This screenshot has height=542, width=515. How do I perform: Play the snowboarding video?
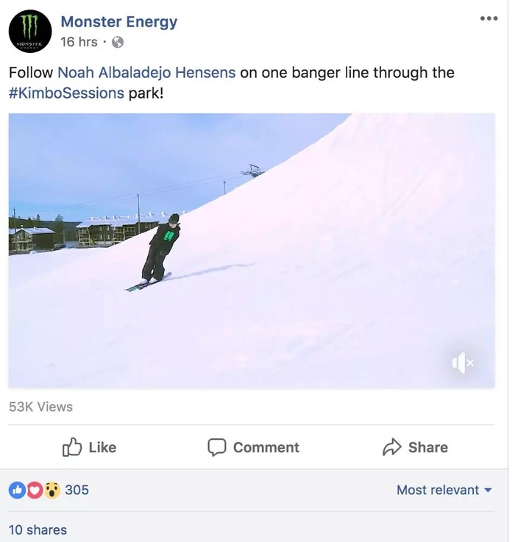tap(252, 251)
